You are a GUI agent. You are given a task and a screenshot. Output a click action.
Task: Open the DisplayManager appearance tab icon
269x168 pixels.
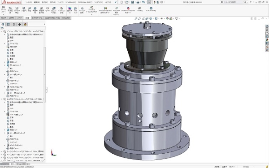pyautogui.click(x=25, y=24)
